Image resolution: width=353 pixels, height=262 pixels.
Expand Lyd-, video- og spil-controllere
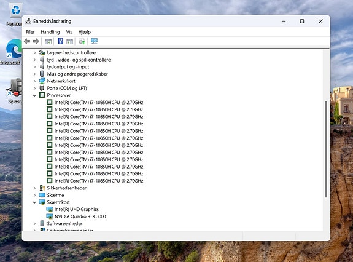[x=34, y=60]
